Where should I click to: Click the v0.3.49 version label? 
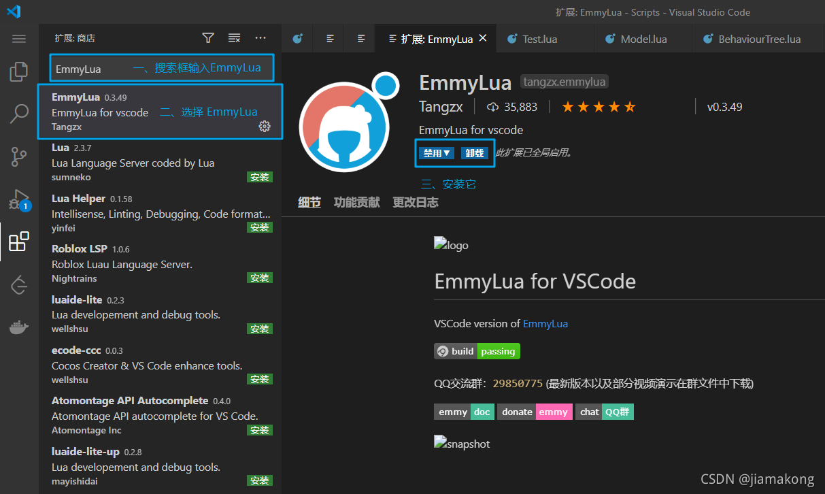[x=725, y=107]
